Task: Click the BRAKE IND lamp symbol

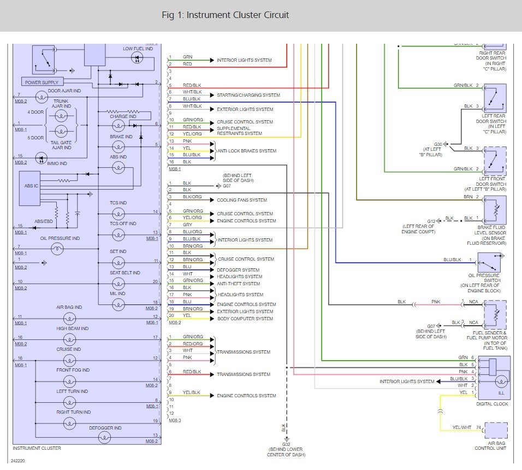Action: [x=118, y=146]
